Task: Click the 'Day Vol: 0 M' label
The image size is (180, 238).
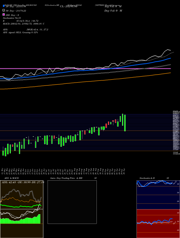Action: pos(113,10)
